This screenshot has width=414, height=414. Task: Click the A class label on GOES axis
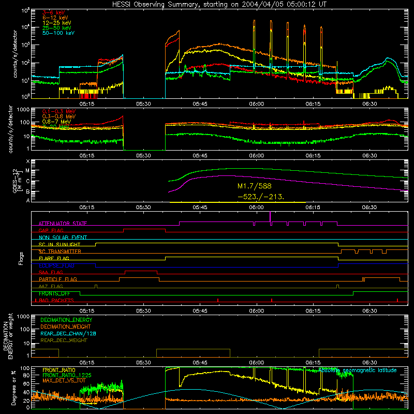pos(28,200)
